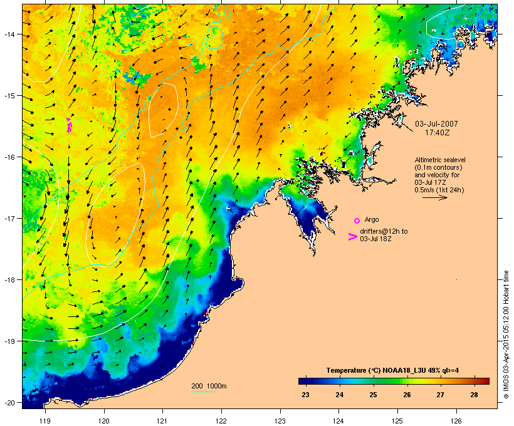The height and width of the screenshot is (426, 514).
Task: Click the 'Argo' legend text
Action: coord(372,219)
